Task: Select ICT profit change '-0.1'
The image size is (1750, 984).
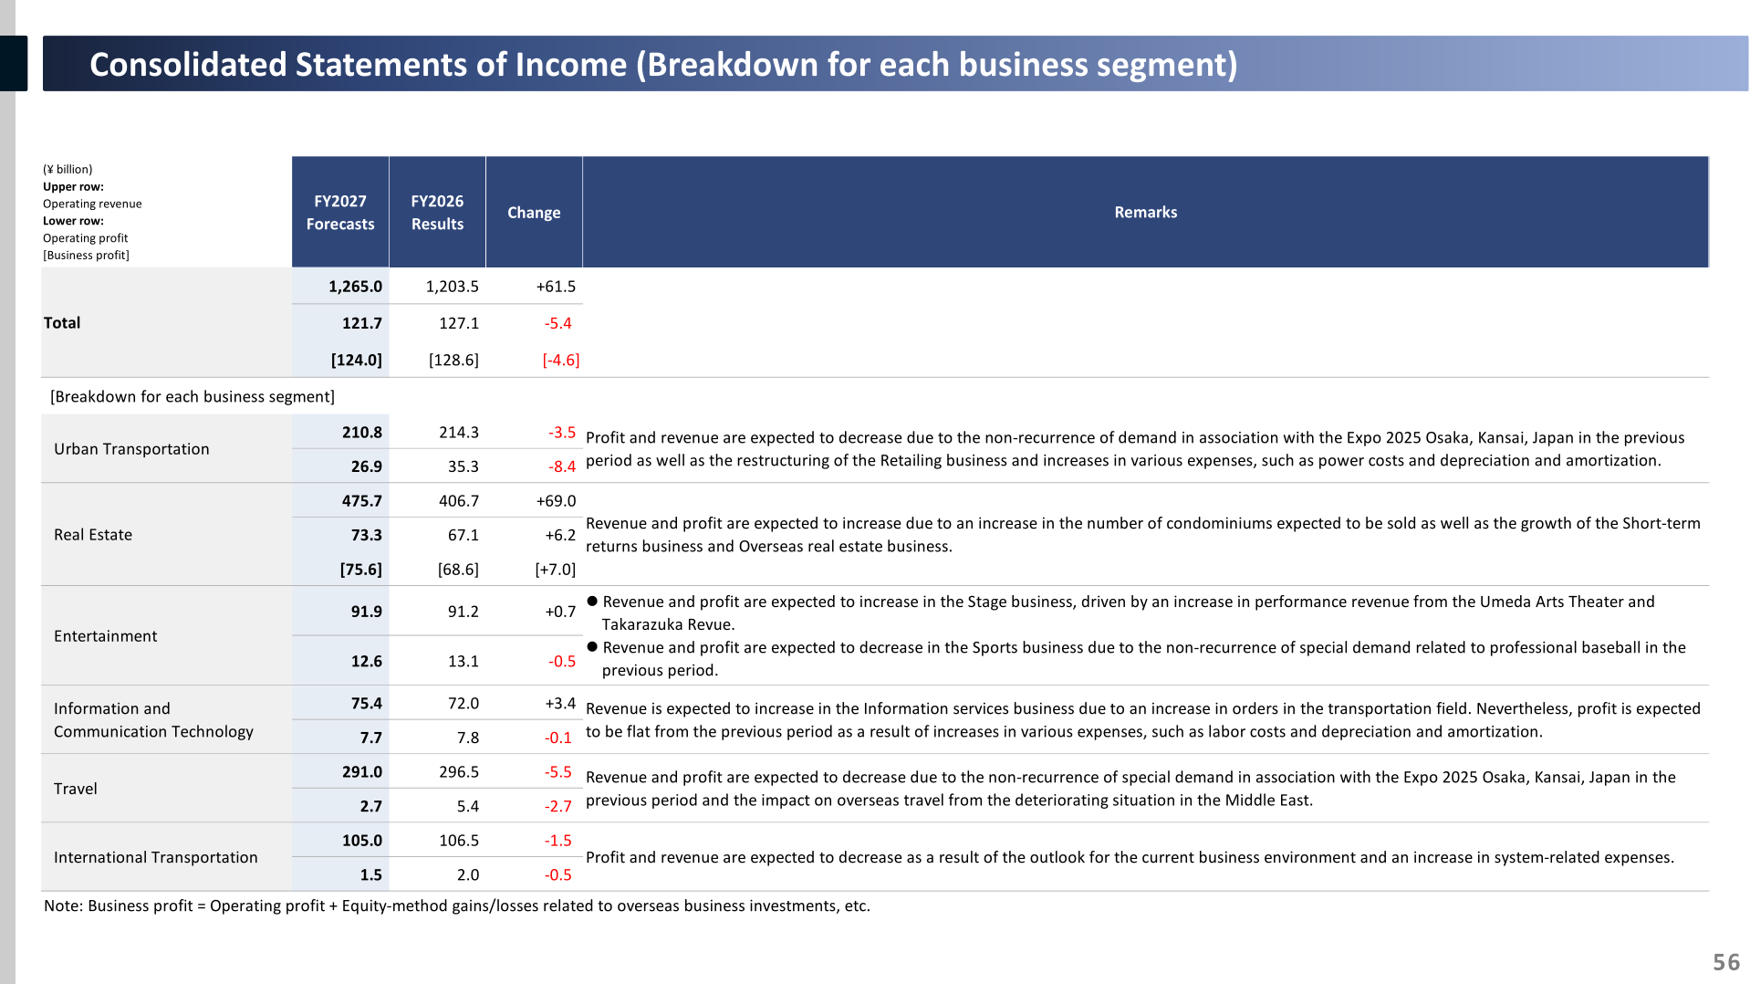Action: [x=558, y=738]
